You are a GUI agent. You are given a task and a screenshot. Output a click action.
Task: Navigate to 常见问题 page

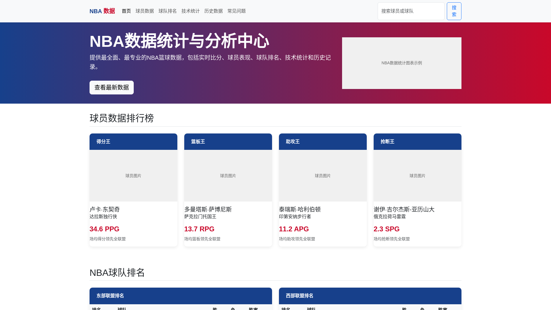(236, 11)
